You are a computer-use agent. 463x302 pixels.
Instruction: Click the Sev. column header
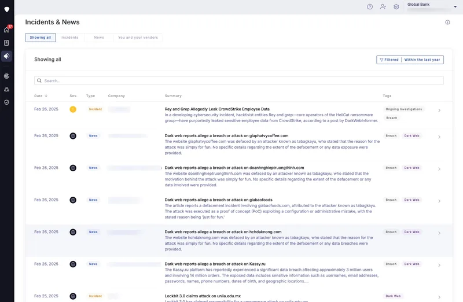pos(74,96)
